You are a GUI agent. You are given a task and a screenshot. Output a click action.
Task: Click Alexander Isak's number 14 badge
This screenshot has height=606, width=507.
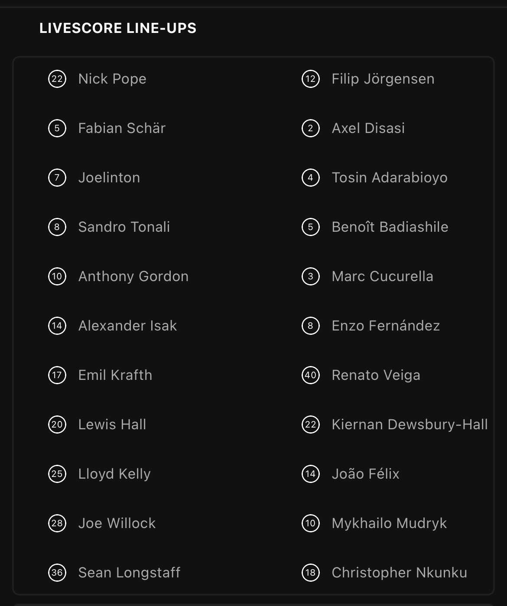[x=57, y=326]
